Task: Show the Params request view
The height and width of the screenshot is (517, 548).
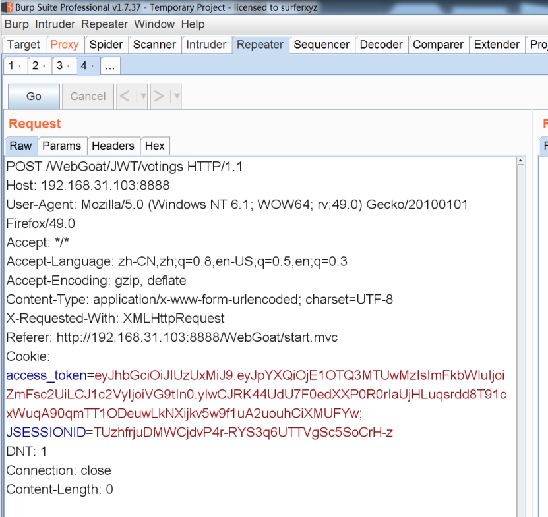Action: (x=62, y=146)
